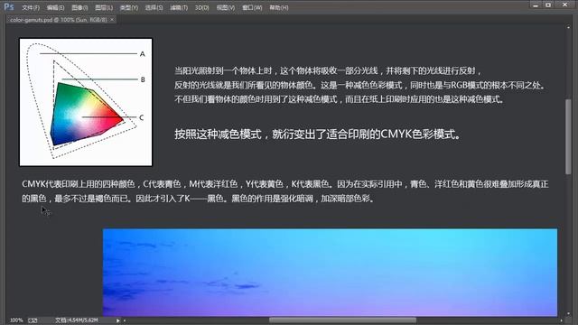Click the Photoshop Ps logo icon
Image resolution: width=578 pixels, height=325 pixels.
point(9,7)
